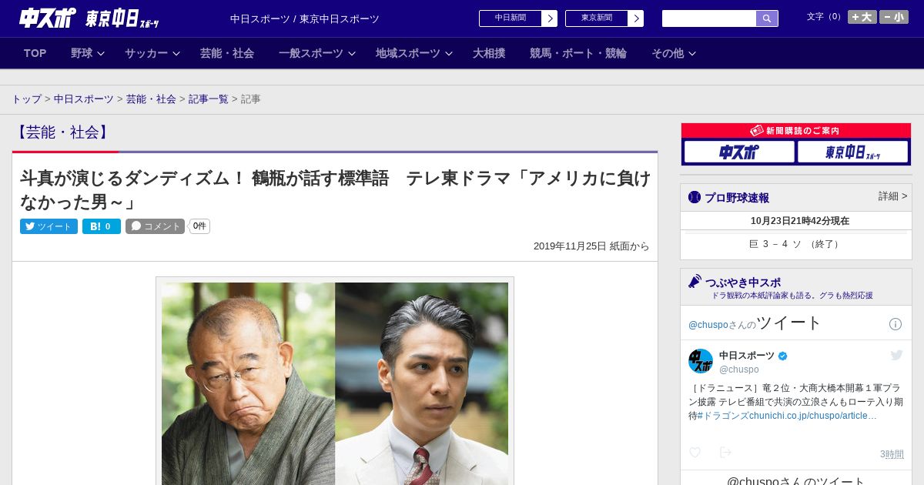Select 大相撲 in navigation bar
924x485 pixels.
489,53
